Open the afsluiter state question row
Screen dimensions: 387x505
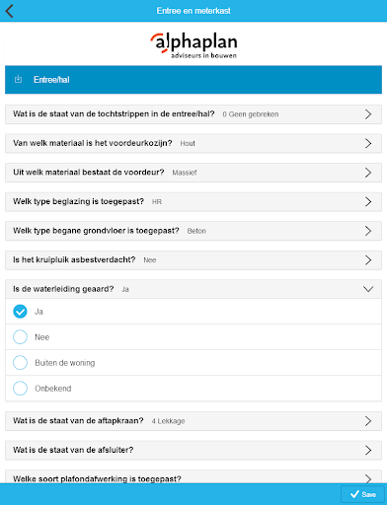tap(193, 450)
